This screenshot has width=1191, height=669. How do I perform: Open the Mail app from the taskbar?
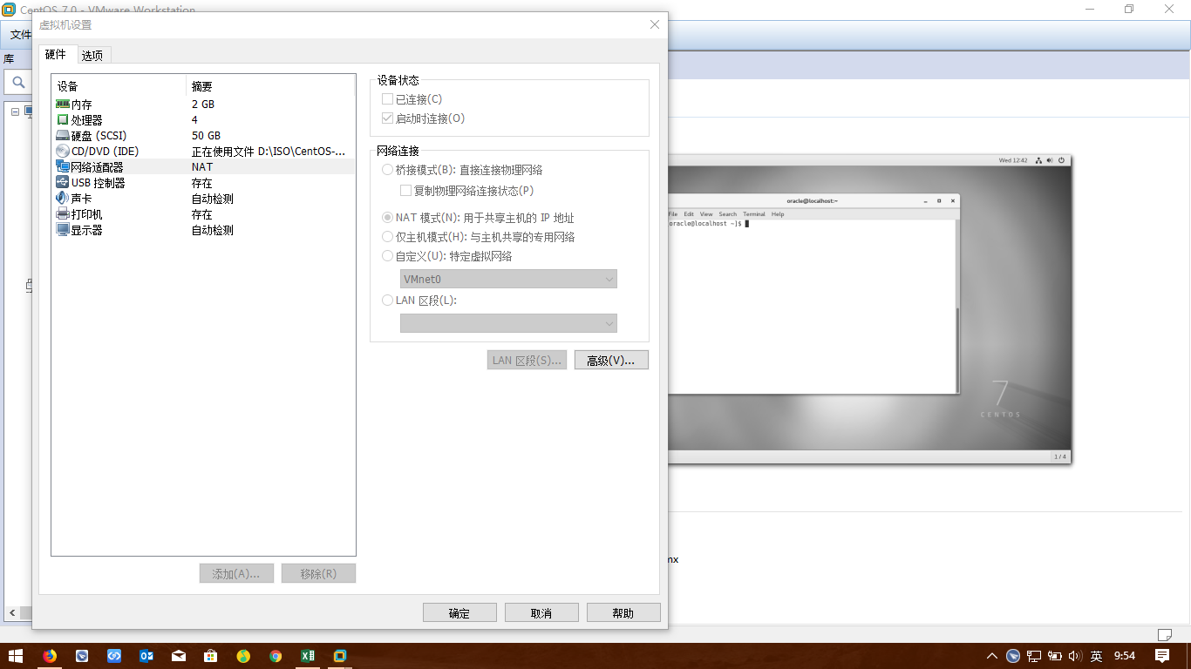179,656
